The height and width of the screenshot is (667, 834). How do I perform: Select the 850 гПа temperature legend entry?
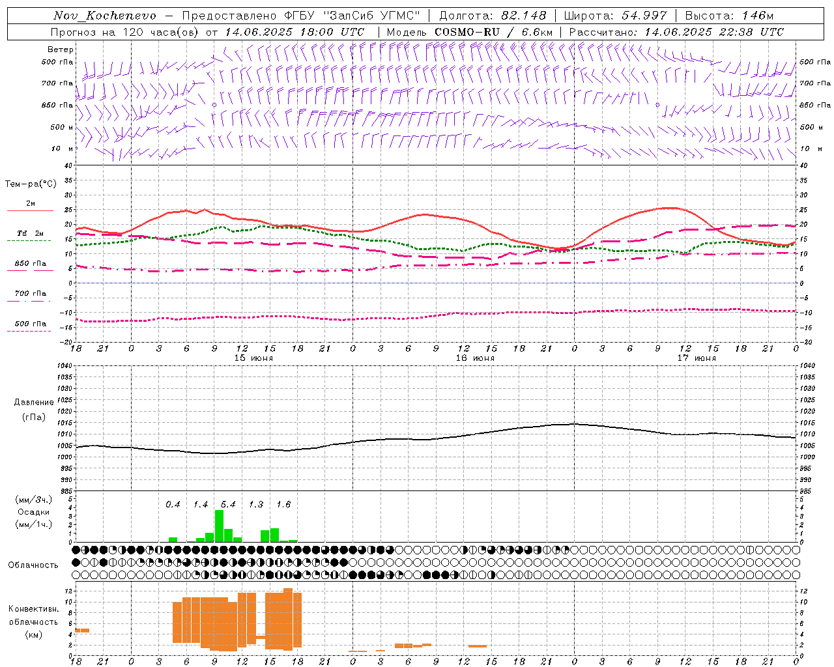click(x=30, y=264)
